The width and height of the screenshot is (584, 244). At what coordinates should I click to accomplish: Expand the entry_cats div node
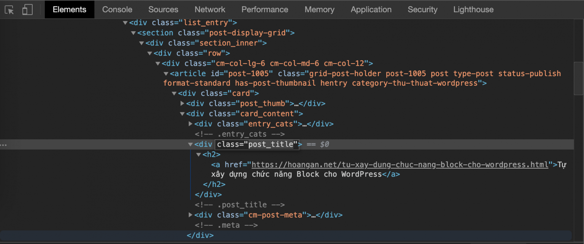pos(190,124)
